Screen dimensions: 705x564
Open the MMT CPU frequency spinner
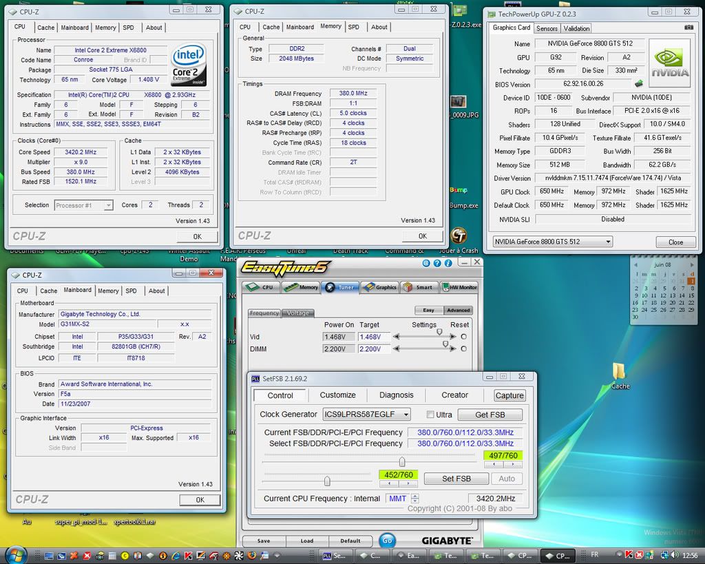(414, 499)
